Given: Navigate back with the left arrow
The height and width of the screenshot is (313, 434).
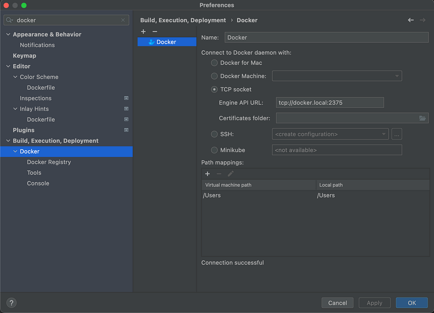Looking at the screenshot, I should (411, 20).
